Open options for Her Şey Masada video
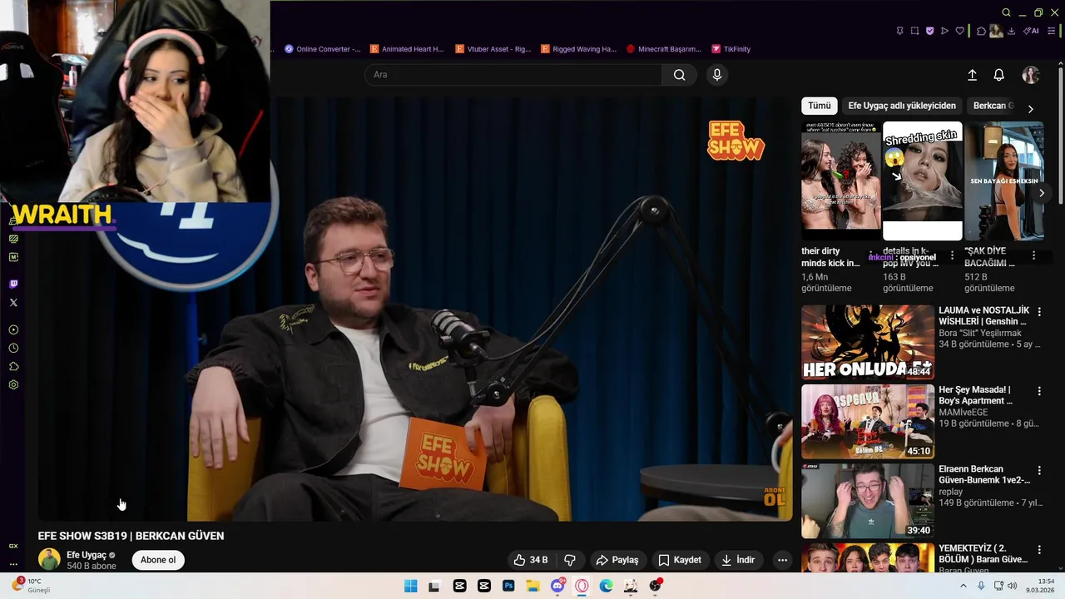The height and width of the screenshot is (599, 1065). click(1039, 391)
